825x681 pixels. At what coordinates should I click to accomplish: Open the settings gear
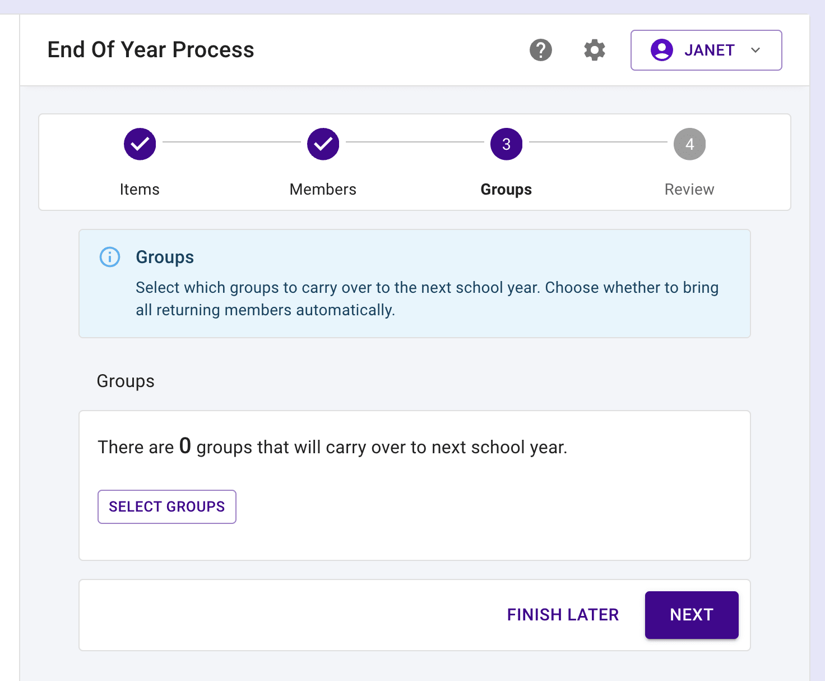click(594, 50)
